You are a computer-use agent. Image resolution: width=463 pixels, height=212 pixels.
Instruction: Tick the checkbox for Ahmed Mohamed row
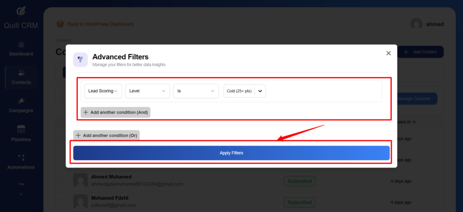pos(61,181)
